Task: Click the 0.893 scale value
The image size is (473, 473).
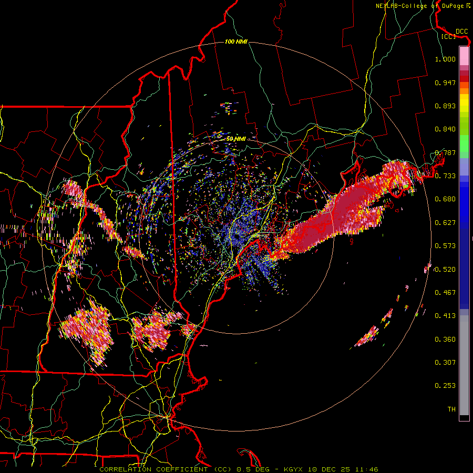Action: point(445,106)
